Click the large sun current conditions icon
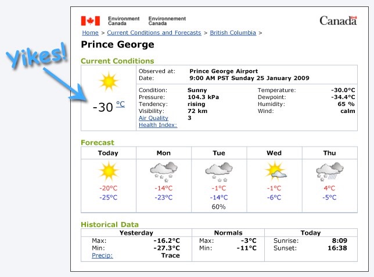Screen dimensions: 374x277 pyautogui.click(x=109, y=82)
